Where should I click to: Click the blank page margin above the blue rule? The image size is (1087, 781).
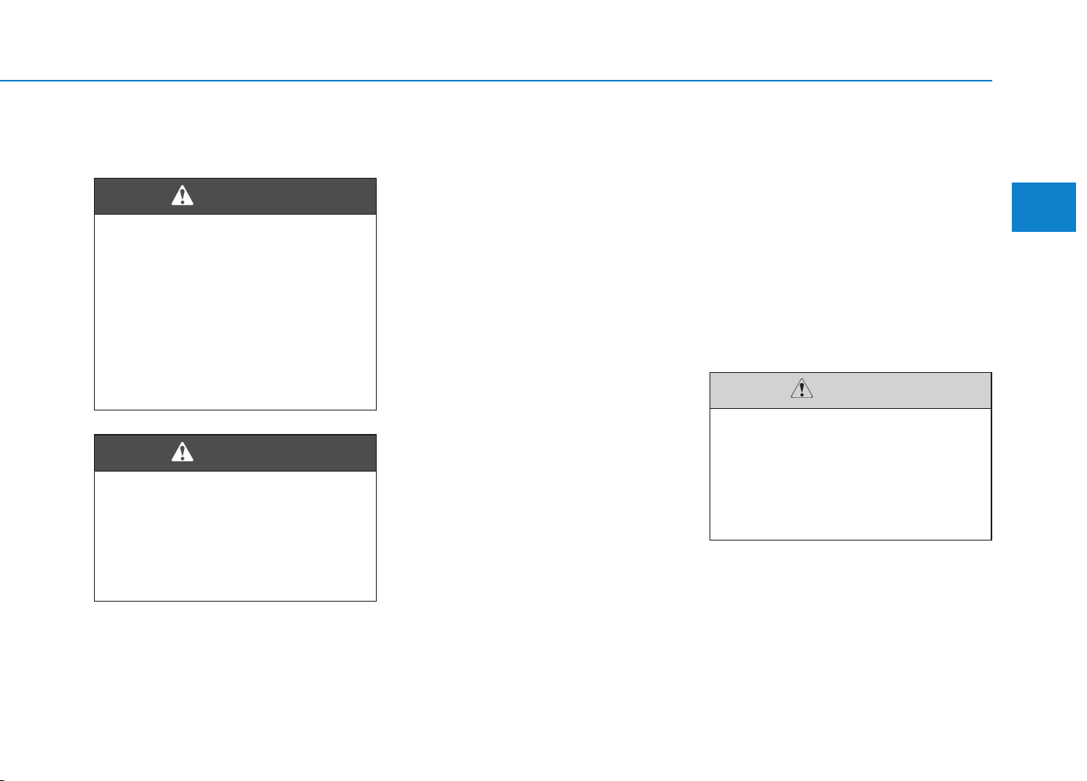(x=496, y=39)
